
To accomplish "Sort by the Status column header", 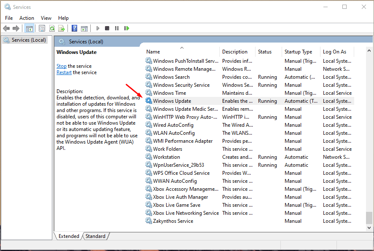I will tap(268, 52).
